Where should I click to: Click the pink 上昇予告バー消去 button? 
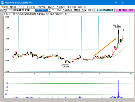pos(125,10)
